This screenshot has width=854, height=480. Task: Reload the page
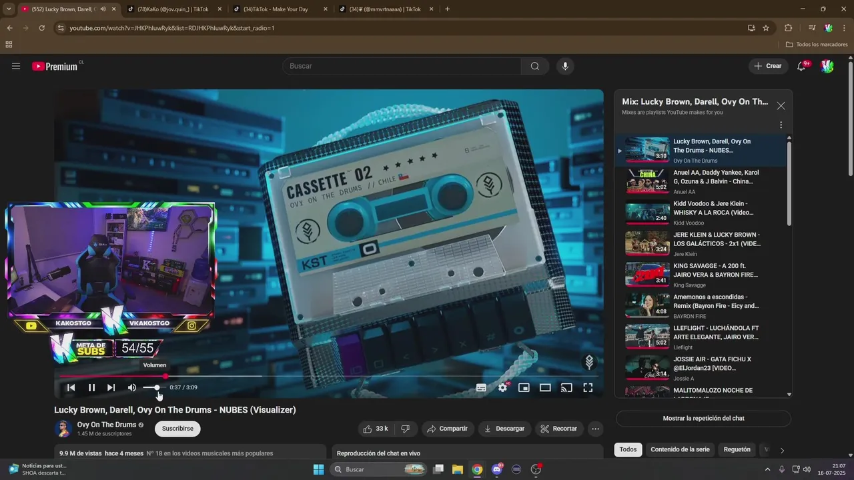tap(41, 28)
